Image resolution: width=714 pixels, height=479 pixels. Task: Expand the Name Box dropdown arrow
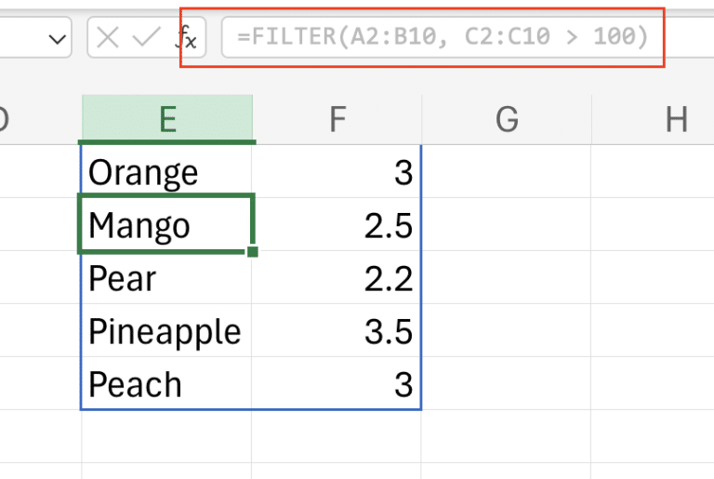(x=58, y=39)
